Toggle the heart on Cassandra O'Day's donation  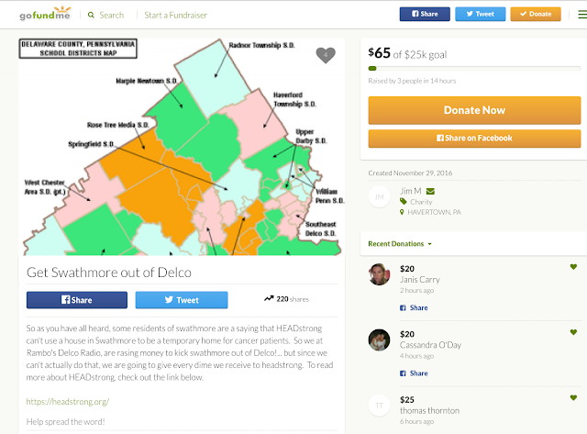573,333
